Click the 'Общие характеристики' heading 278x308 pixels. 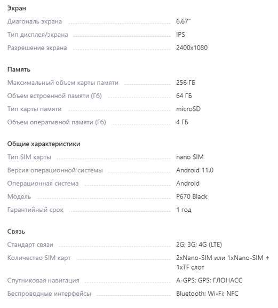click(x=44, y=144)
